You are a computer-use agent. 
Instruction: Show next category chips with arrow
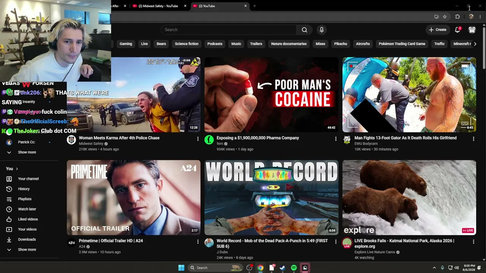pyautogui.click(x=475, y=44)
